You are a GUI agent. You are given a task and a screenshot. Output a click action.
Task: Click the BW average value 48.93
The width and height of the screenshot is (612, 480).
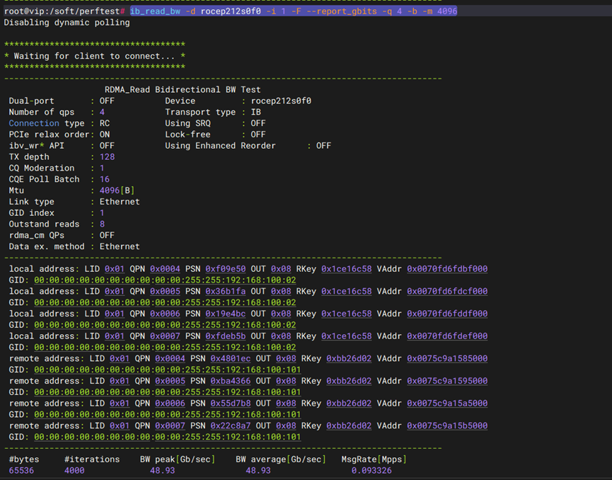coord(258,471)
